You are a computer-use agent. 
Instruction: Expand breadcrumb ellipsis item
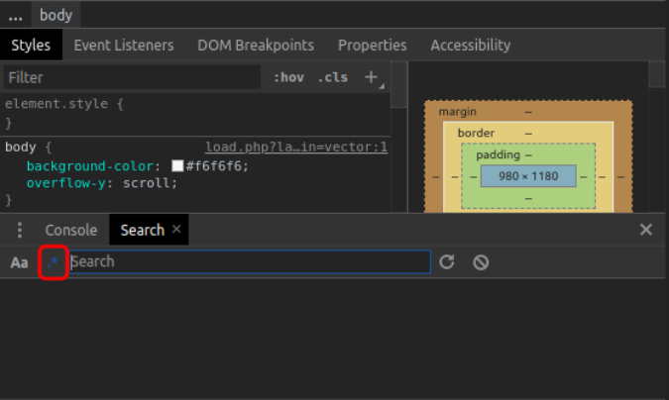click(15, 16)
